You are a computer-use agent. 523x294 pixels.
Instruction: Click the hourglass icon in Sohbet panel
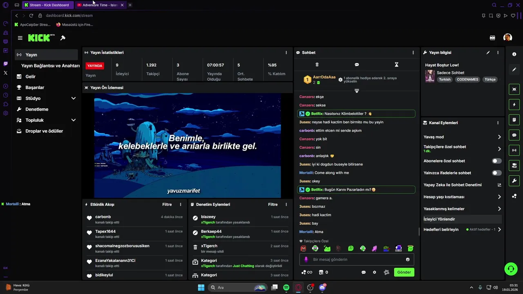click(x=396, y=65)
